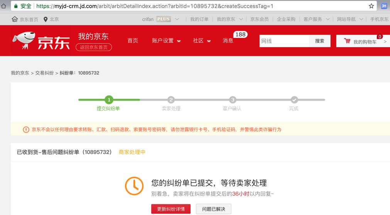The width and height of the screenshot is (390, 215).
Task: Click the search box containing 网线
Action: coord(284,41)
